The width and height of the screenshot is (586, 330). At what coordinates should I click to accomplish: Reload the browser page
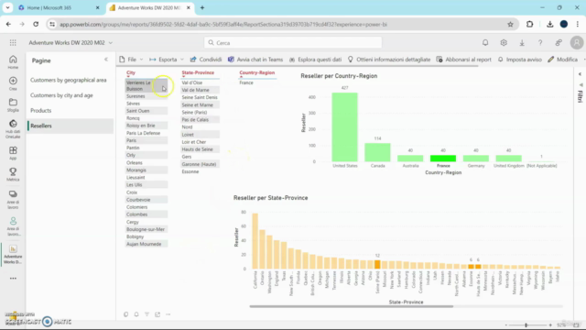[36, 25]
